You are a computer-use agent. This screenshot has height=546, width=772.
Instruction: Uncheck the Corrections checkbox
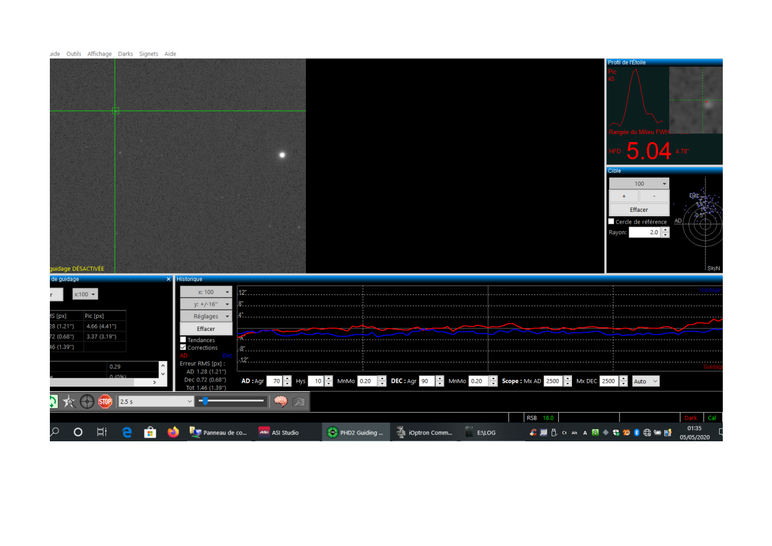click(183, 347)
